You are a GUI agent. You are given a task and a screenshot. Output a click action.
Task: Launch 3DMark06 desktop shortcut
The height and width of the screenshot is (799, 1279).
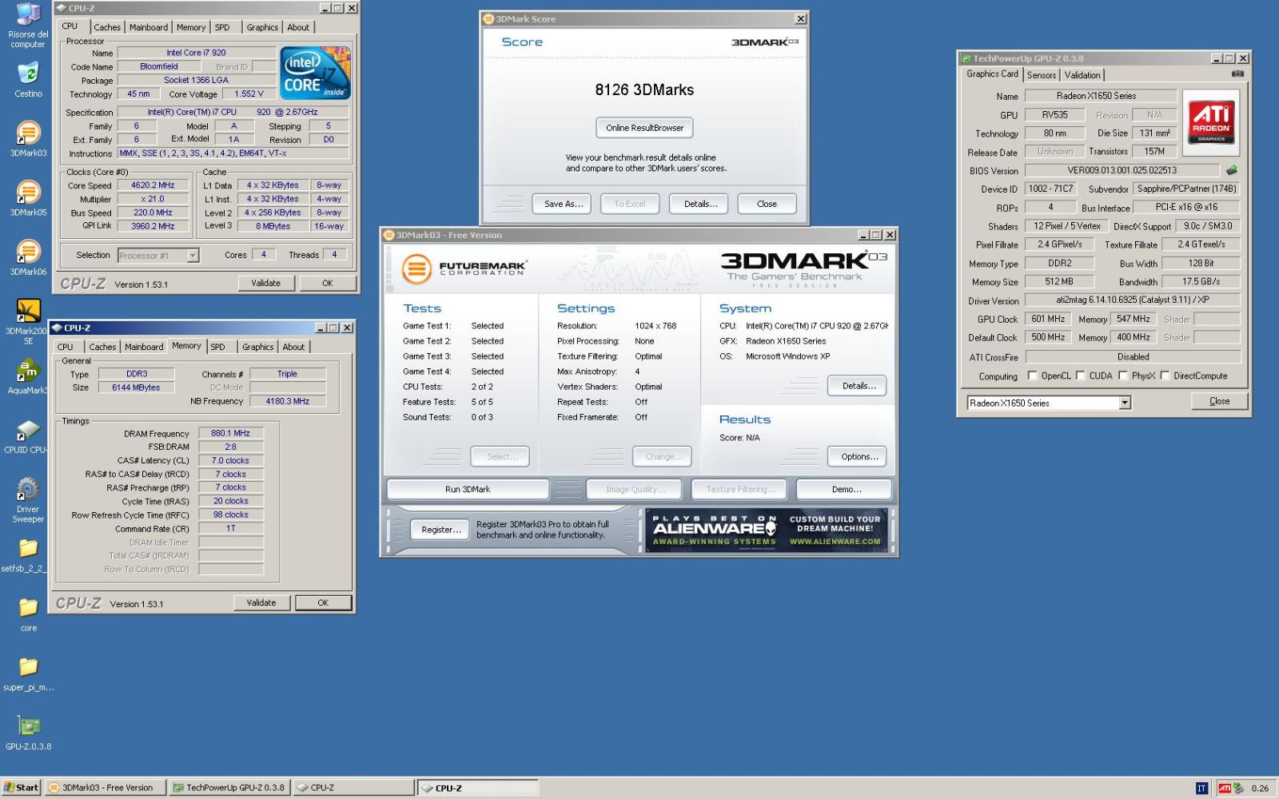[x=28, y=256]
